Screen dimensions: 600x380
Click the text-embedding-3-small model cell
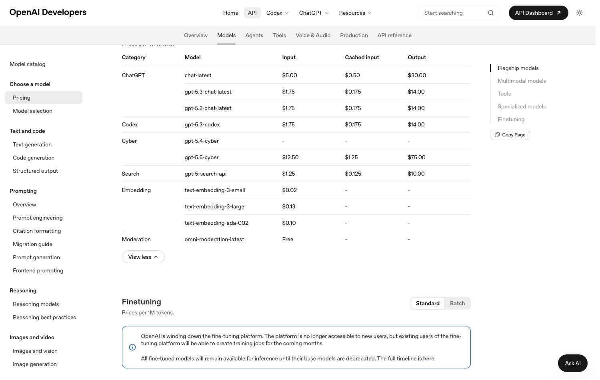215,190
